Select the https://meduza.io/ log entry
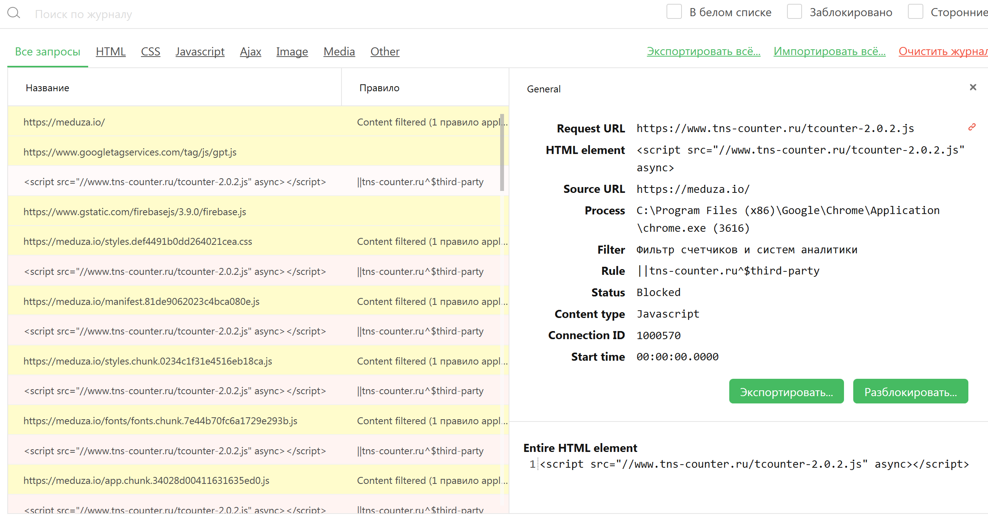 154,122
